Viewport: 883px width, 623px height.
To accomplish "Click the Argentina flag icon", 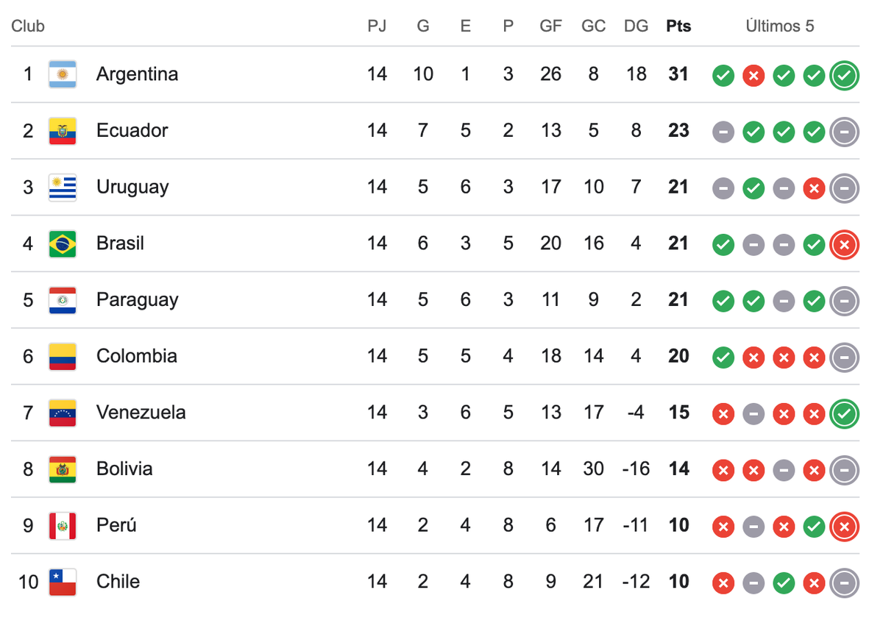I will [x=63, y=74].
